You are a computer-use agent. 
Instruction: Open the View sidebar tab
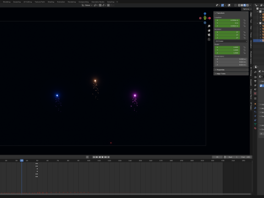pyautogui.click(x=251, y=28)
